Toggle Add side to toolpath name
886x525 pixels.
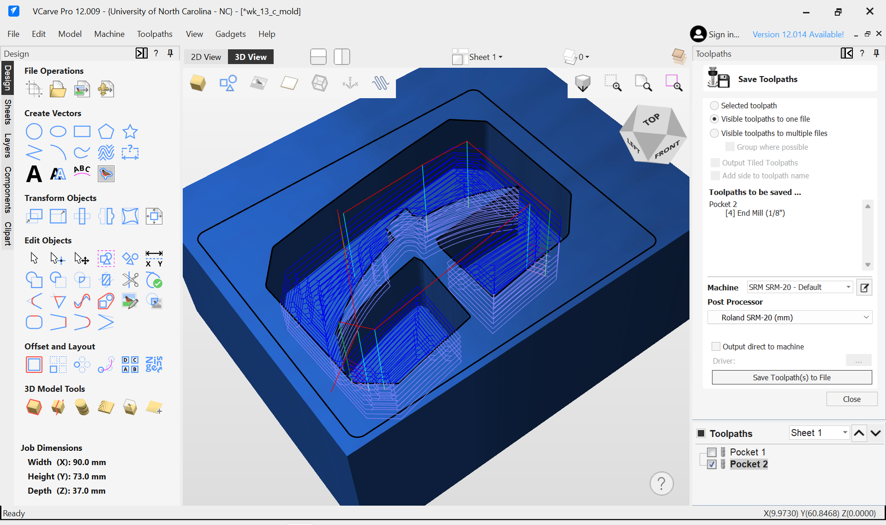pyautogui.click(x=715, y=176)
